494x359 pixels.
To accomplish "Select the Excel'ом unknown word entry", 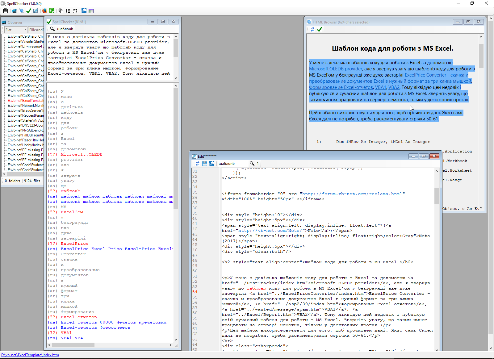I will pos(72,212).
